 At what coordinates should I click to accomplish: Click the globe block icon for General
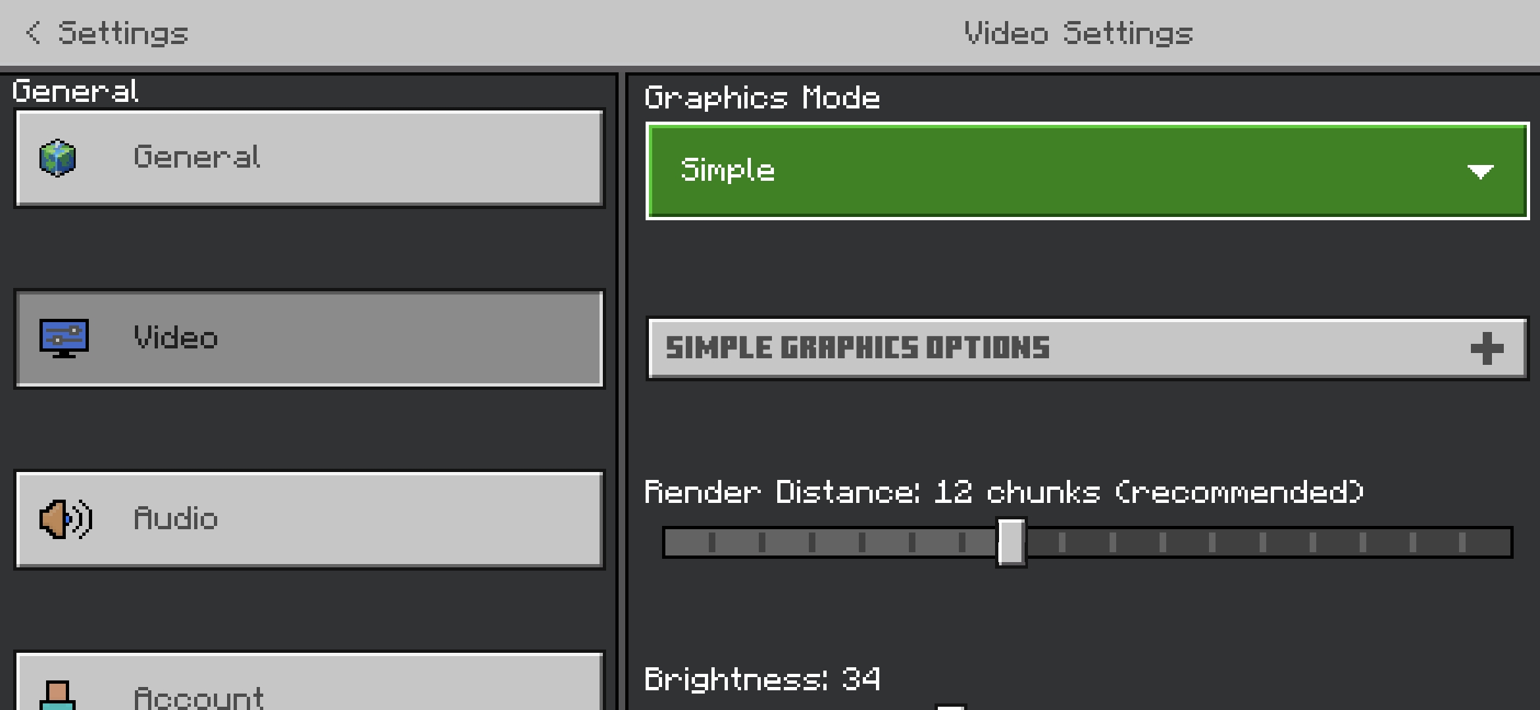pyautogui.click(x=58, y=158)
